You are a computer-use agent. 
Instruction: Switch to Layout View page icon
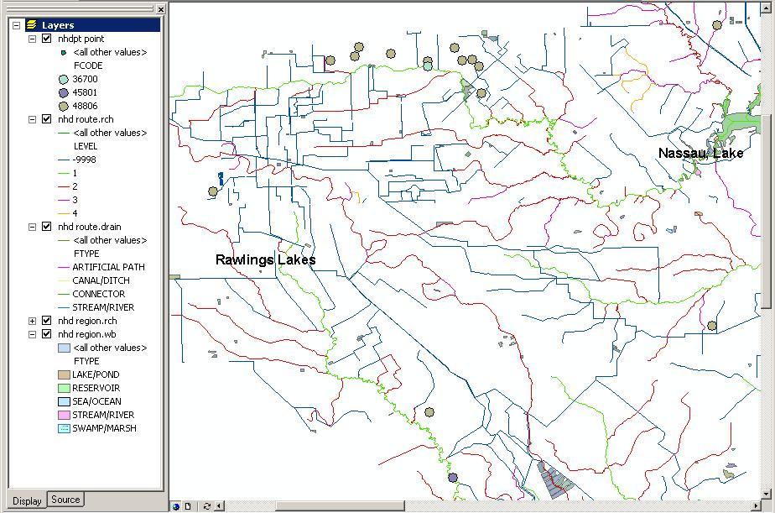[188, 506]
